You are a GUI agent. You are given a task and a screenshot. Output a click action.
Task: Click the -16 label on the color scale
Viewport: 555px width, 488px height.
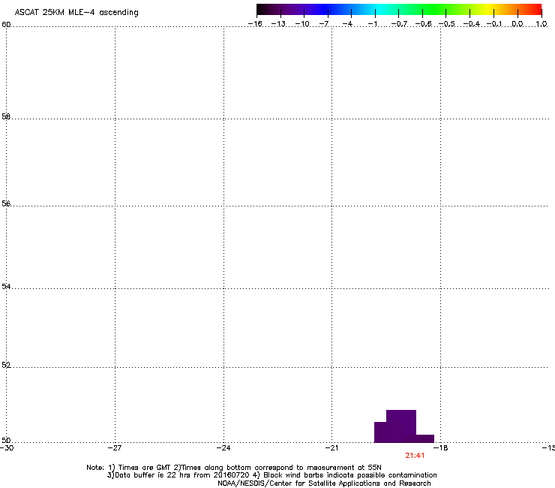coord(255,24)
